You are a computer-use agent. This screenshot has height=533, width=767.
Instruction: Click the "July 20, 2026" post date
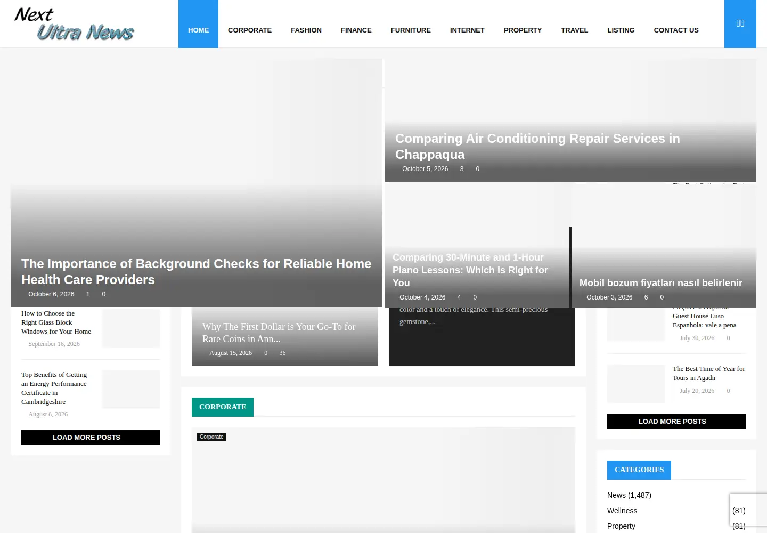(697, 391)
